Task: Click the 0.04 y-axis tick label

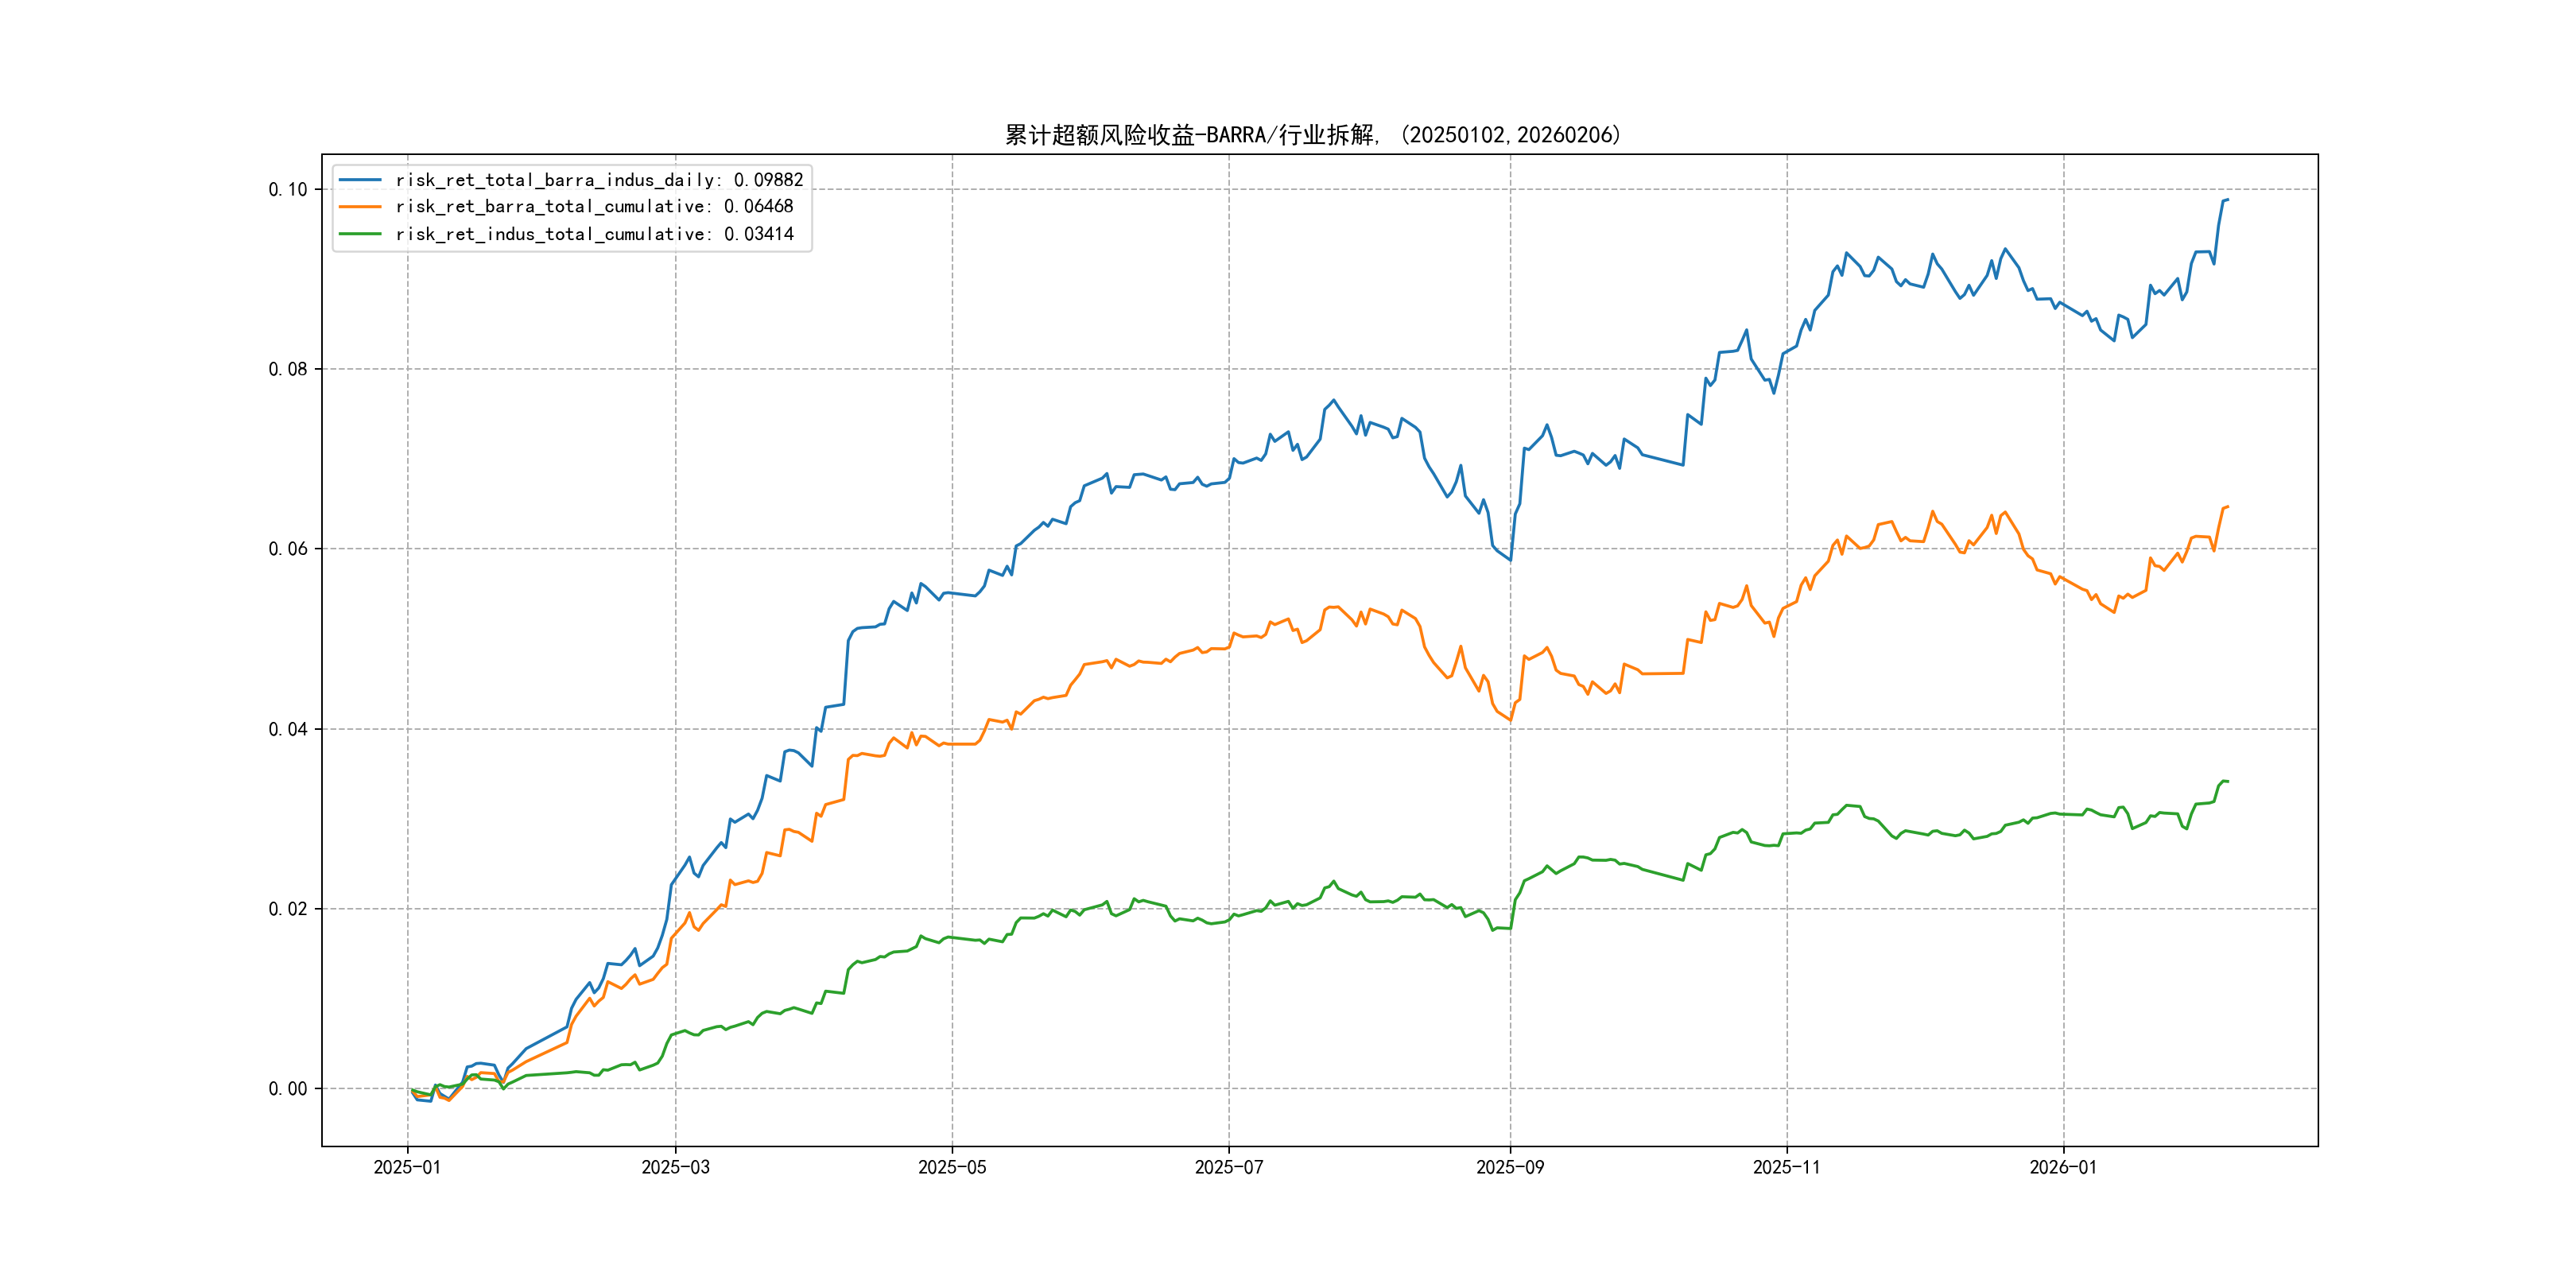Action: coord(288,729)
